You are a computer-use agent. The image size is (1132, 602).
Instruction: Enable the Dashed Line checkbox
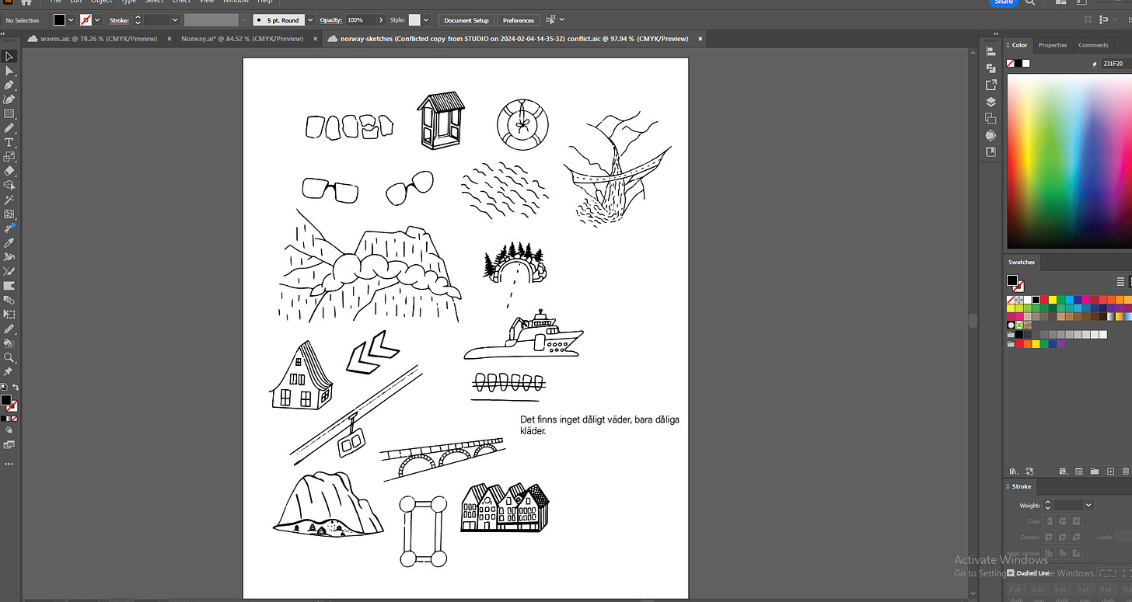tap(1011, 573)
